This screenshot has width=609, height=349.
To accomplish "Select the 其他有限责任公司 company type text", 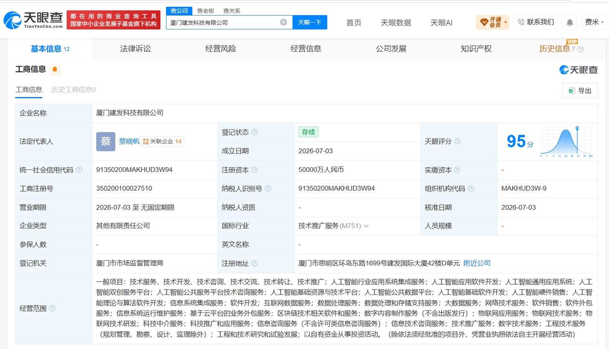I will pos(123,226).
